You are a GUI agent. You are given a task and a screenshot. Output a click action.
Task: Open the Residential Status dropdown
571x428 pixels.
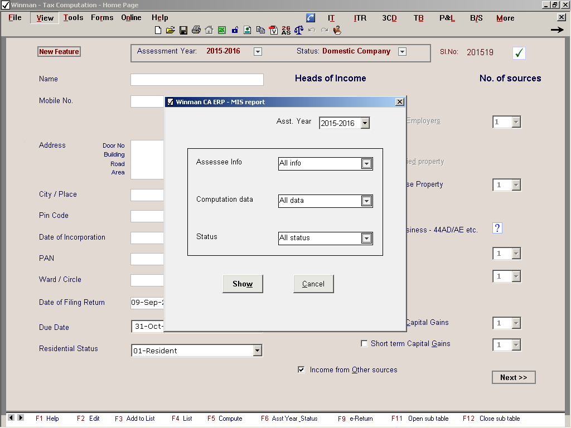point(258,351)
